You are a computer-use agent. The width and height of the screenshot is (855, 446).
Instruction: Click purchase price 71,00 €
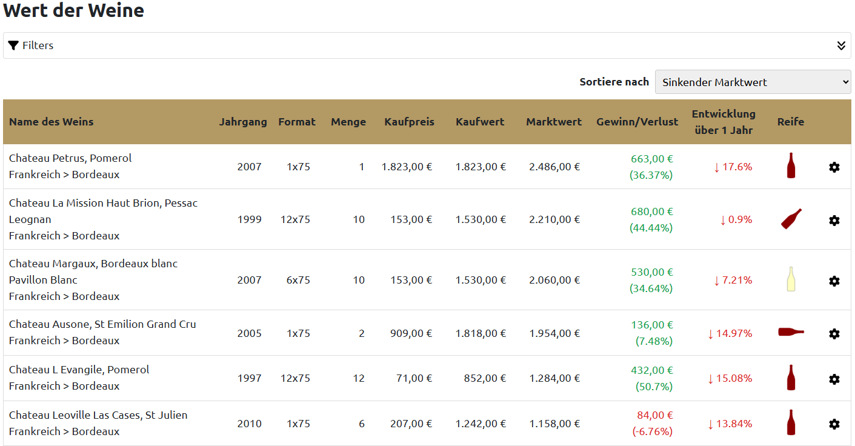(x=414, y=378)
